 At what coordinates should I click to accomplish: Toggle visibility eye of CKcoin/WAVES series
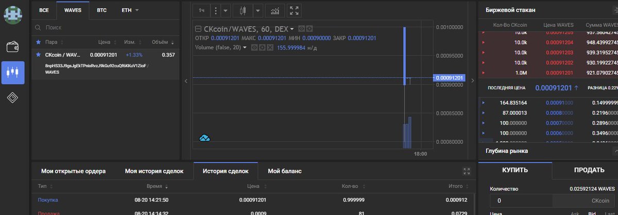302,29
